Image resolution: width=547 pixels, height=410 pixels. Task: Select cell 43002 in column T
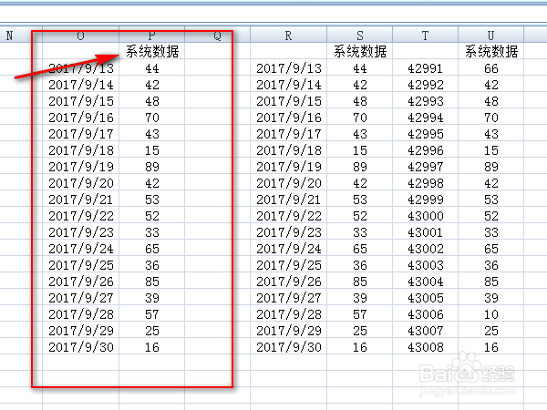425,249
